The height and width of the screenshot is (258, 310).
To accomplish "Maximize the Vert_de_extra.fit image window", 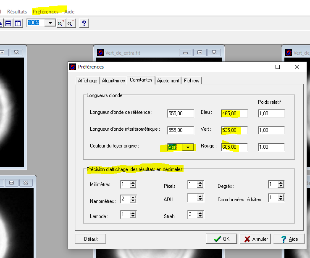I will pyautogui.click(x=200, y=53).
